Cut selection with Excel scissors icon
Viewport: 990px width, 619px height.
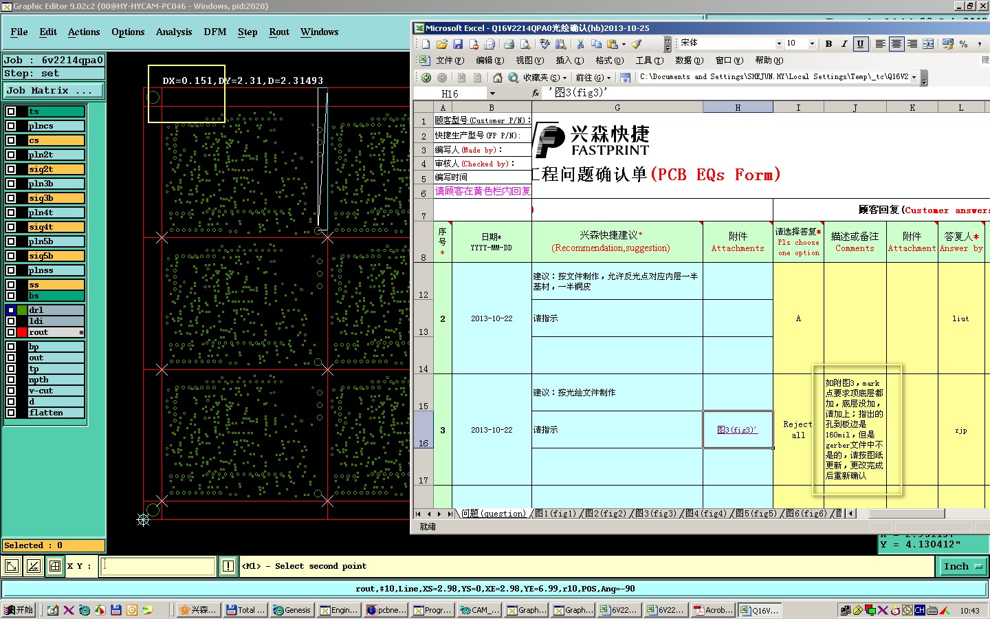pos(580,44)
